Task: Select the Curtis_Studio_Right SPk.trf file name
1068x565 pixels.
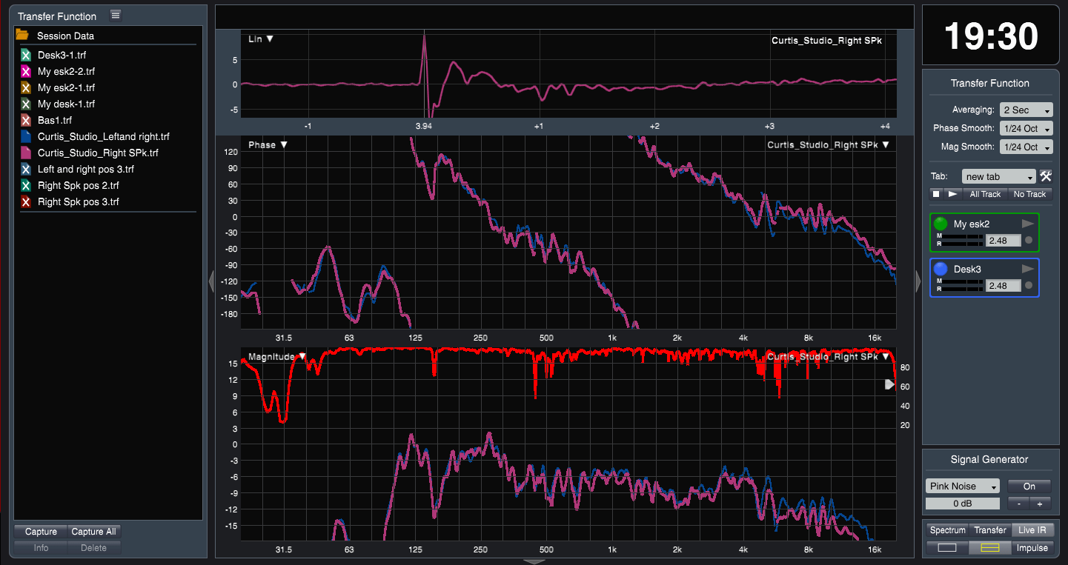Action: point(98,153)
